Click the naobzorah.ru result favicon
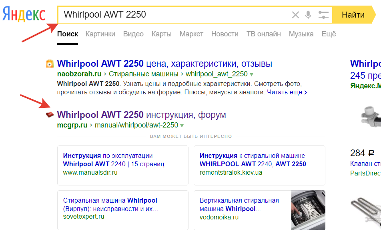 (50, 64)
